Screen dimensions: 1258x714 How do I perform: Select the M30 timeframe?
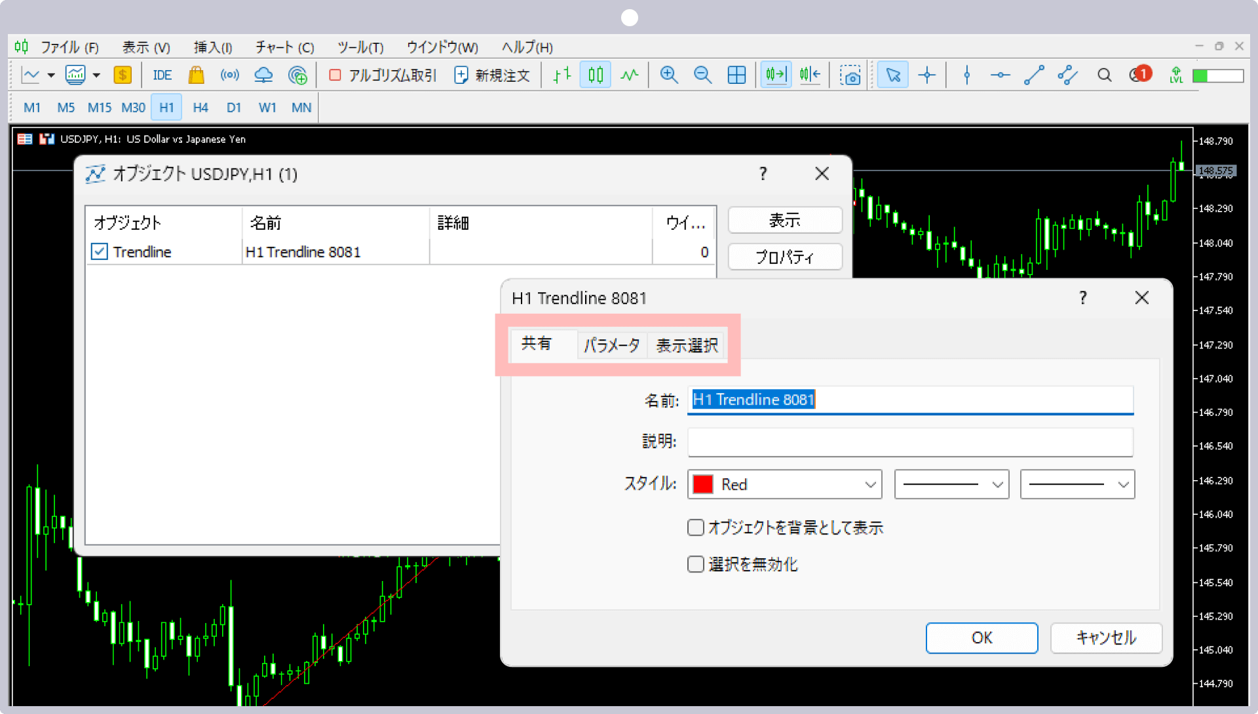coord(133,107)
